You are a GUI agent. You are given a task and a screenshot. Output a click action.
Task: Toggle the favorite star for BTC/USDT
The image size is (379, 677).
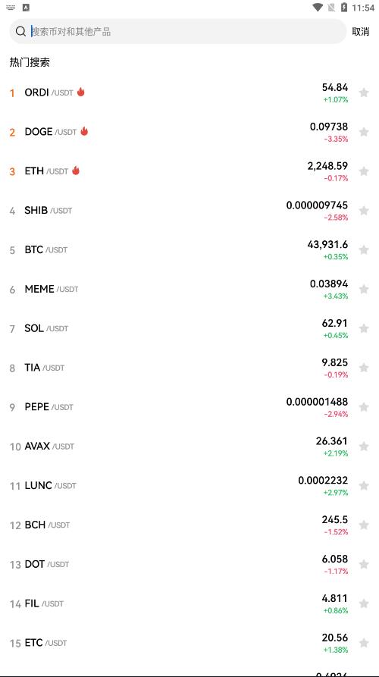pyautogui.click(x=364, y=249)
